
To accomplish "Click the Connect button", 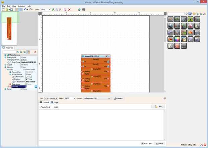I will pyautogui.click(x=118, y=99).
